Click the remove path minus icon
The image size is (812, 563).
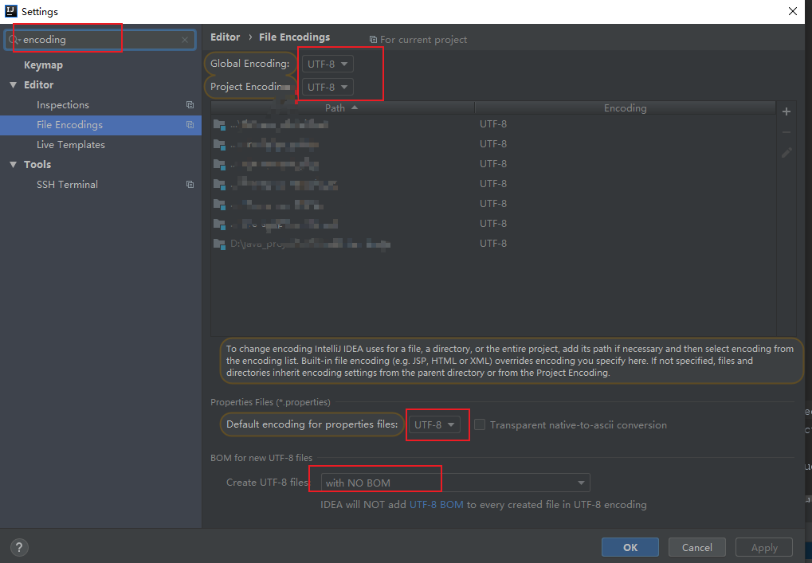[x=787, y=132]
